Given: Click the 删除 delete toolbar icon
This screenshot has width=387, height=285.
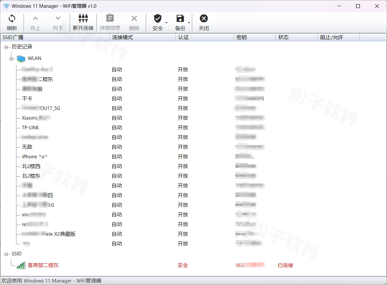Looking at the screenshot, I should pos(134,18).
